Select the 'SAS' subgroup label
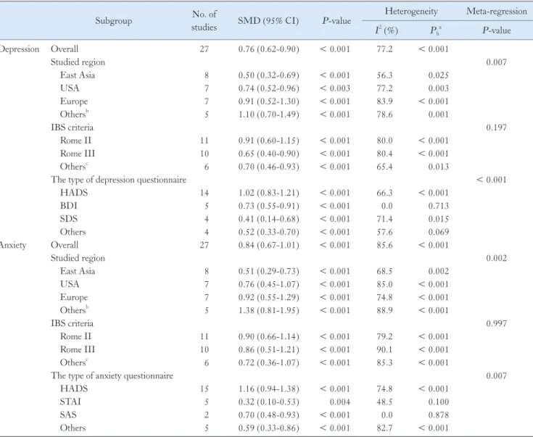Viewport: 533px width, 437px height. click(x=68, y=415)
